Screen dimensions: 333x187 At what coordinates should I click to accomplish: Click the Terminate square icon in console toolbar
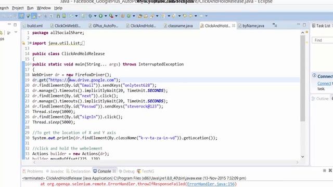(324, 170)
